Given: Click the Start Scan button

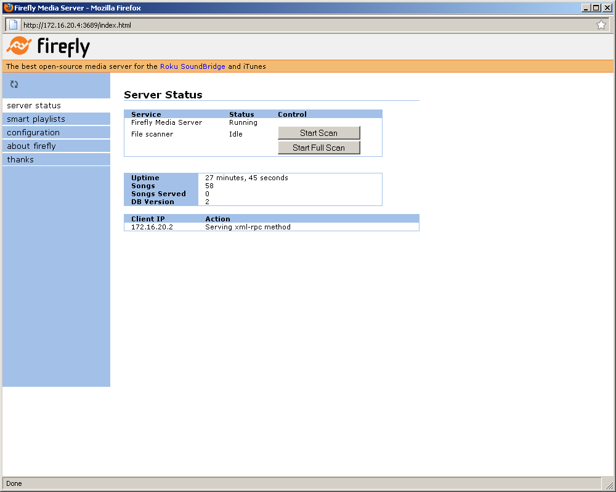Looking at the screenshot, I should pos(318,133).
